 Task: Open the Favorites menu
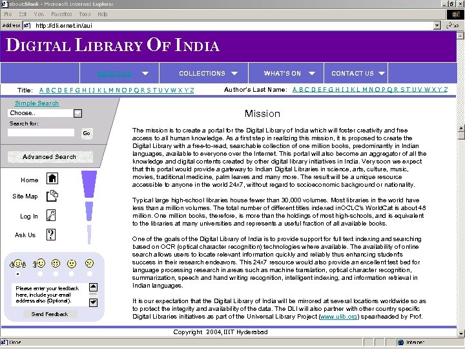[x=61, y=14]
